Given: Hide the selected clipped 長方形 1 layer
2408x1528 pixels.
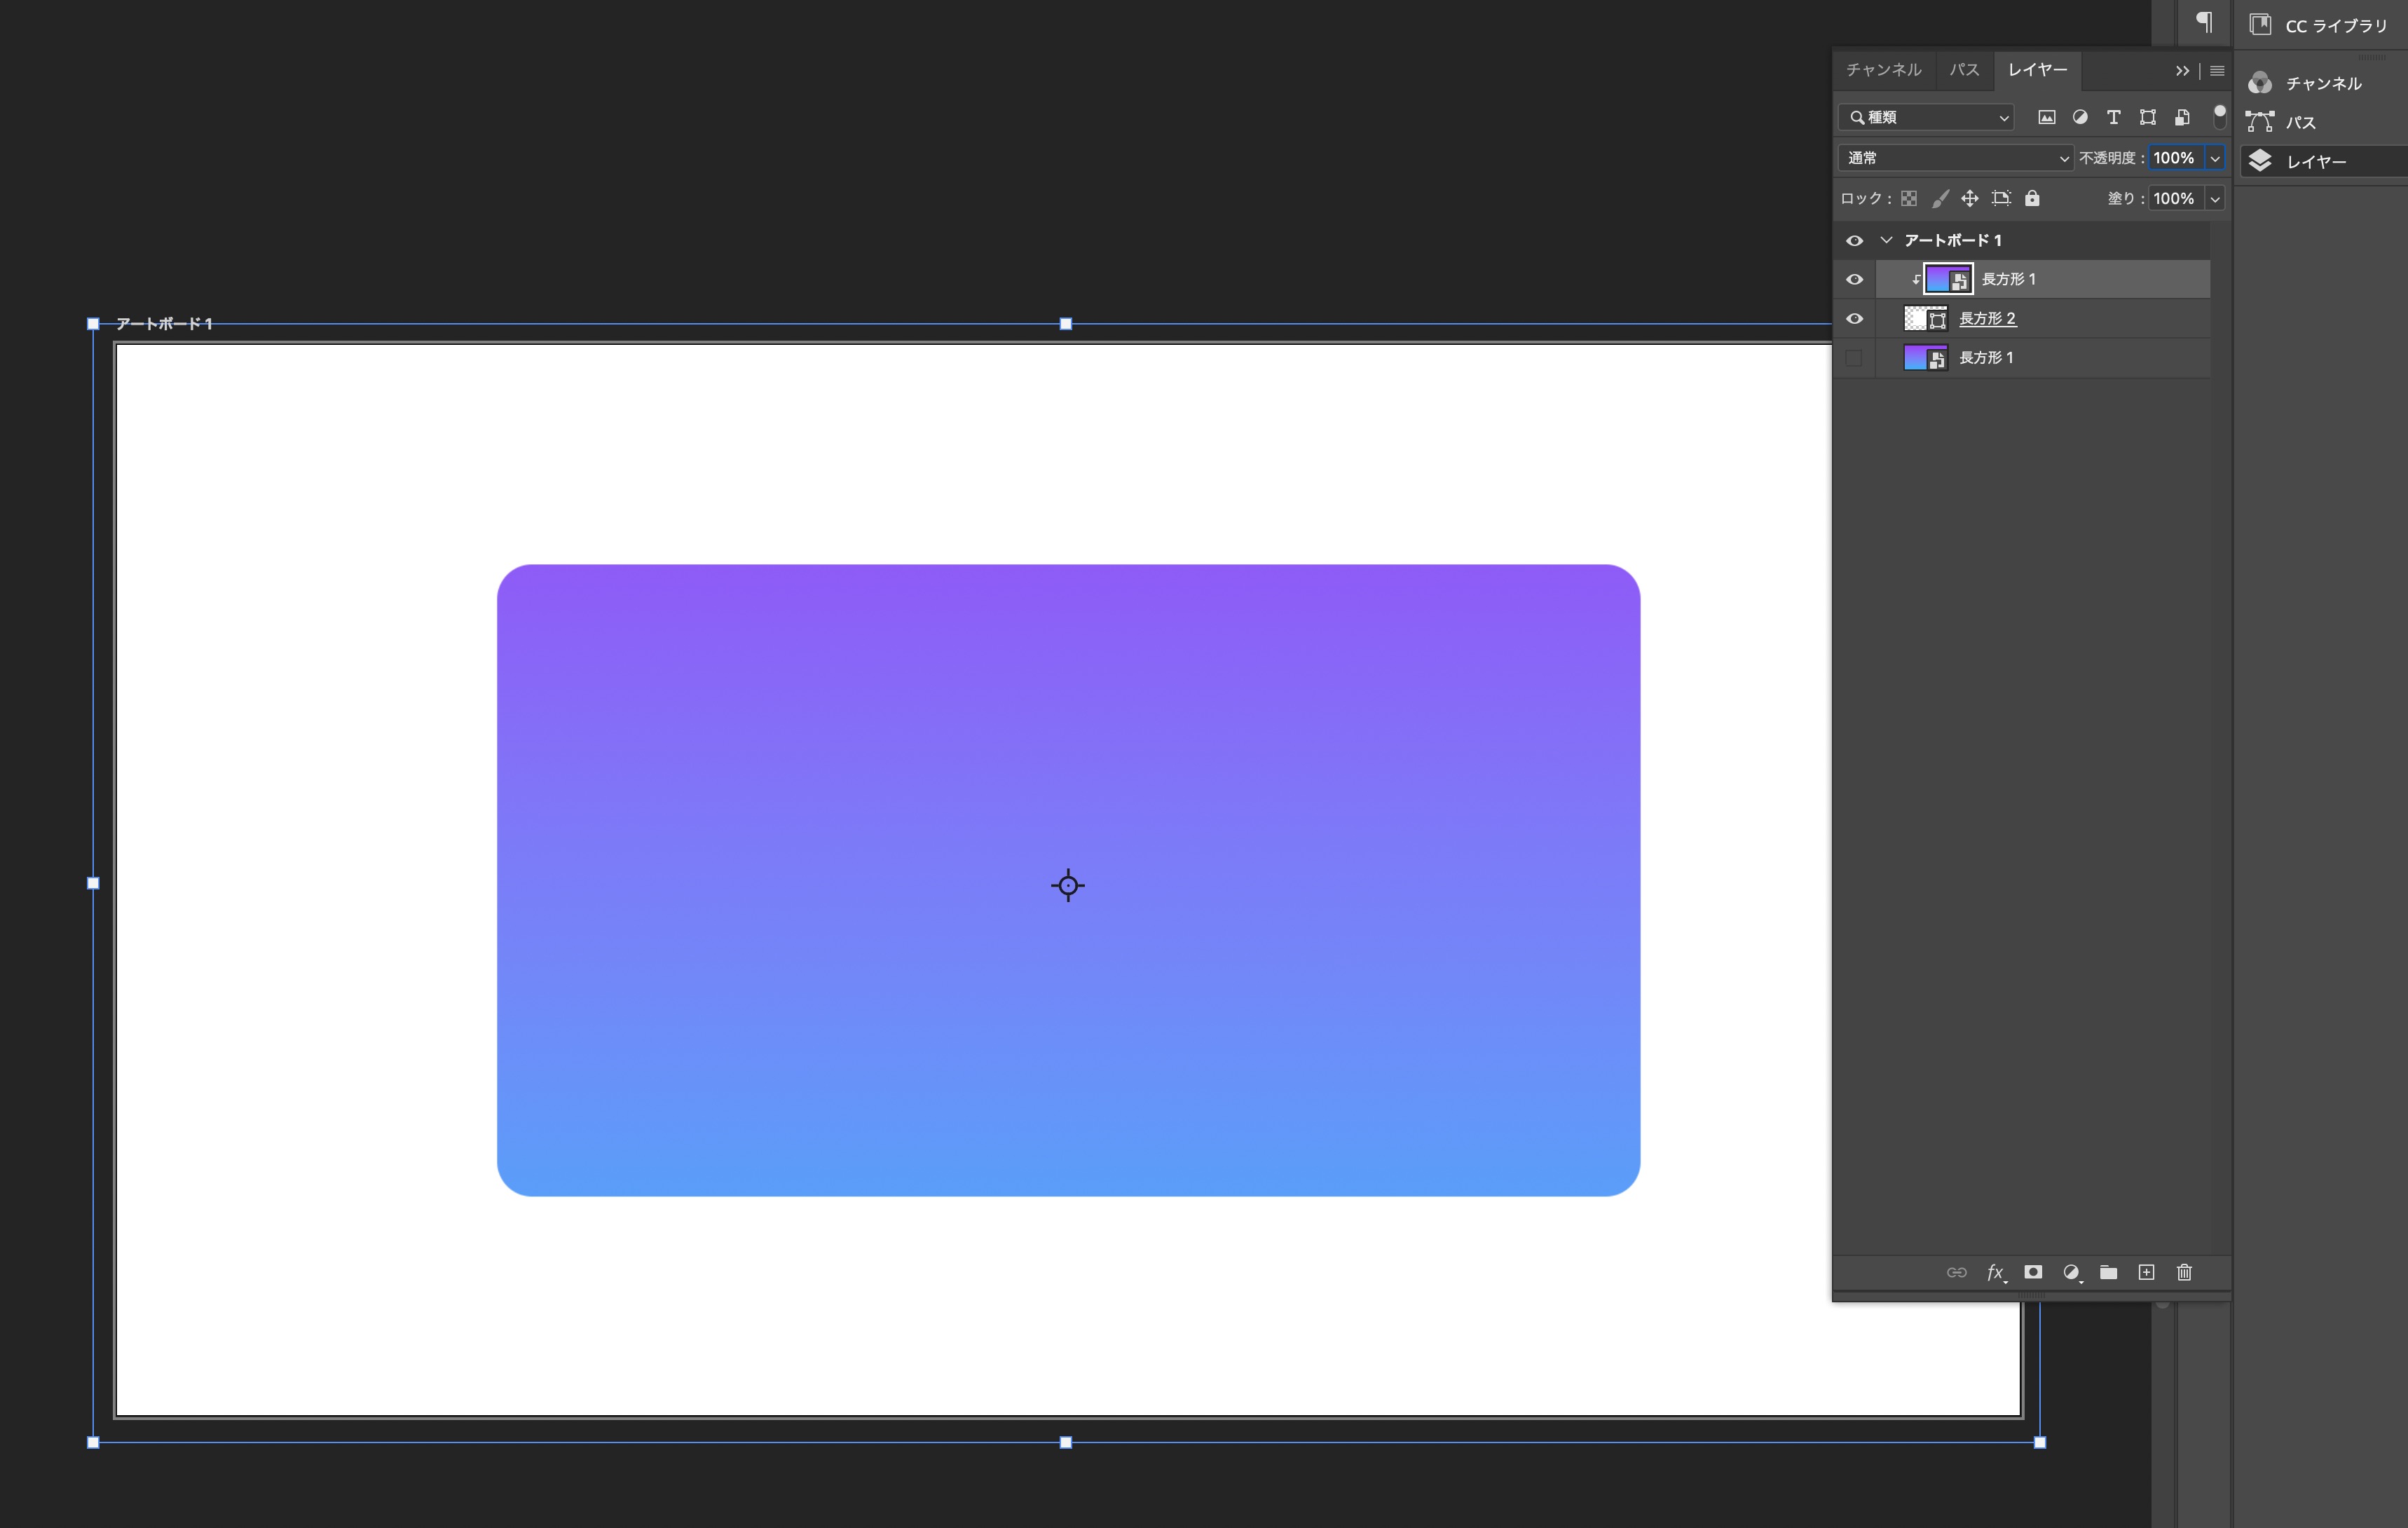Looking at the screenshot, I should 1854,279.
